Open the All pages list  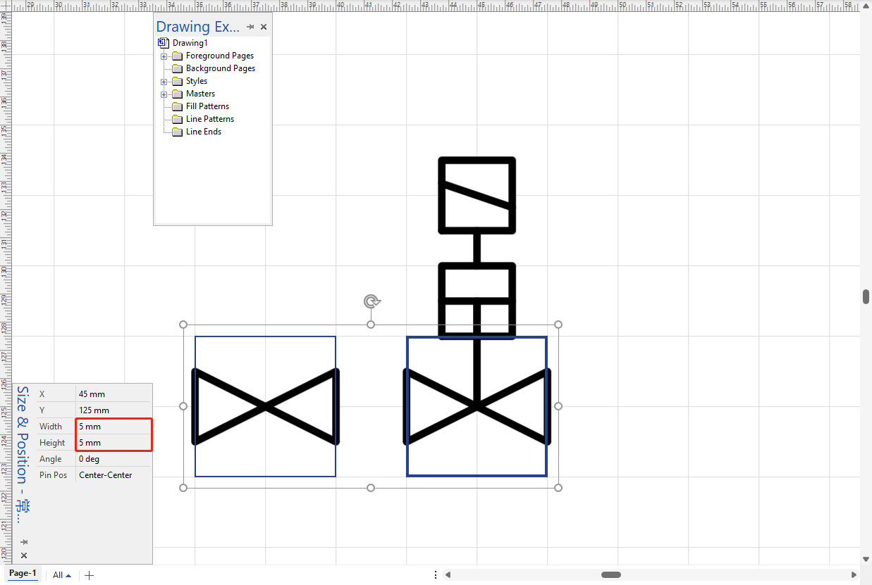[62, 575]
